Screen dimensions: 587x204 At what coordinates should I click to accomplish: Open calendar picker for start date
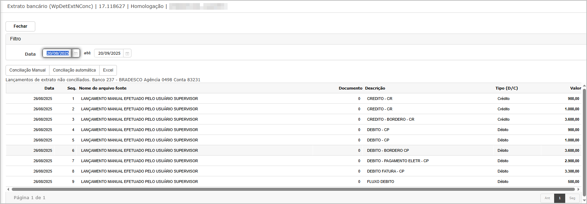[76, 54]
